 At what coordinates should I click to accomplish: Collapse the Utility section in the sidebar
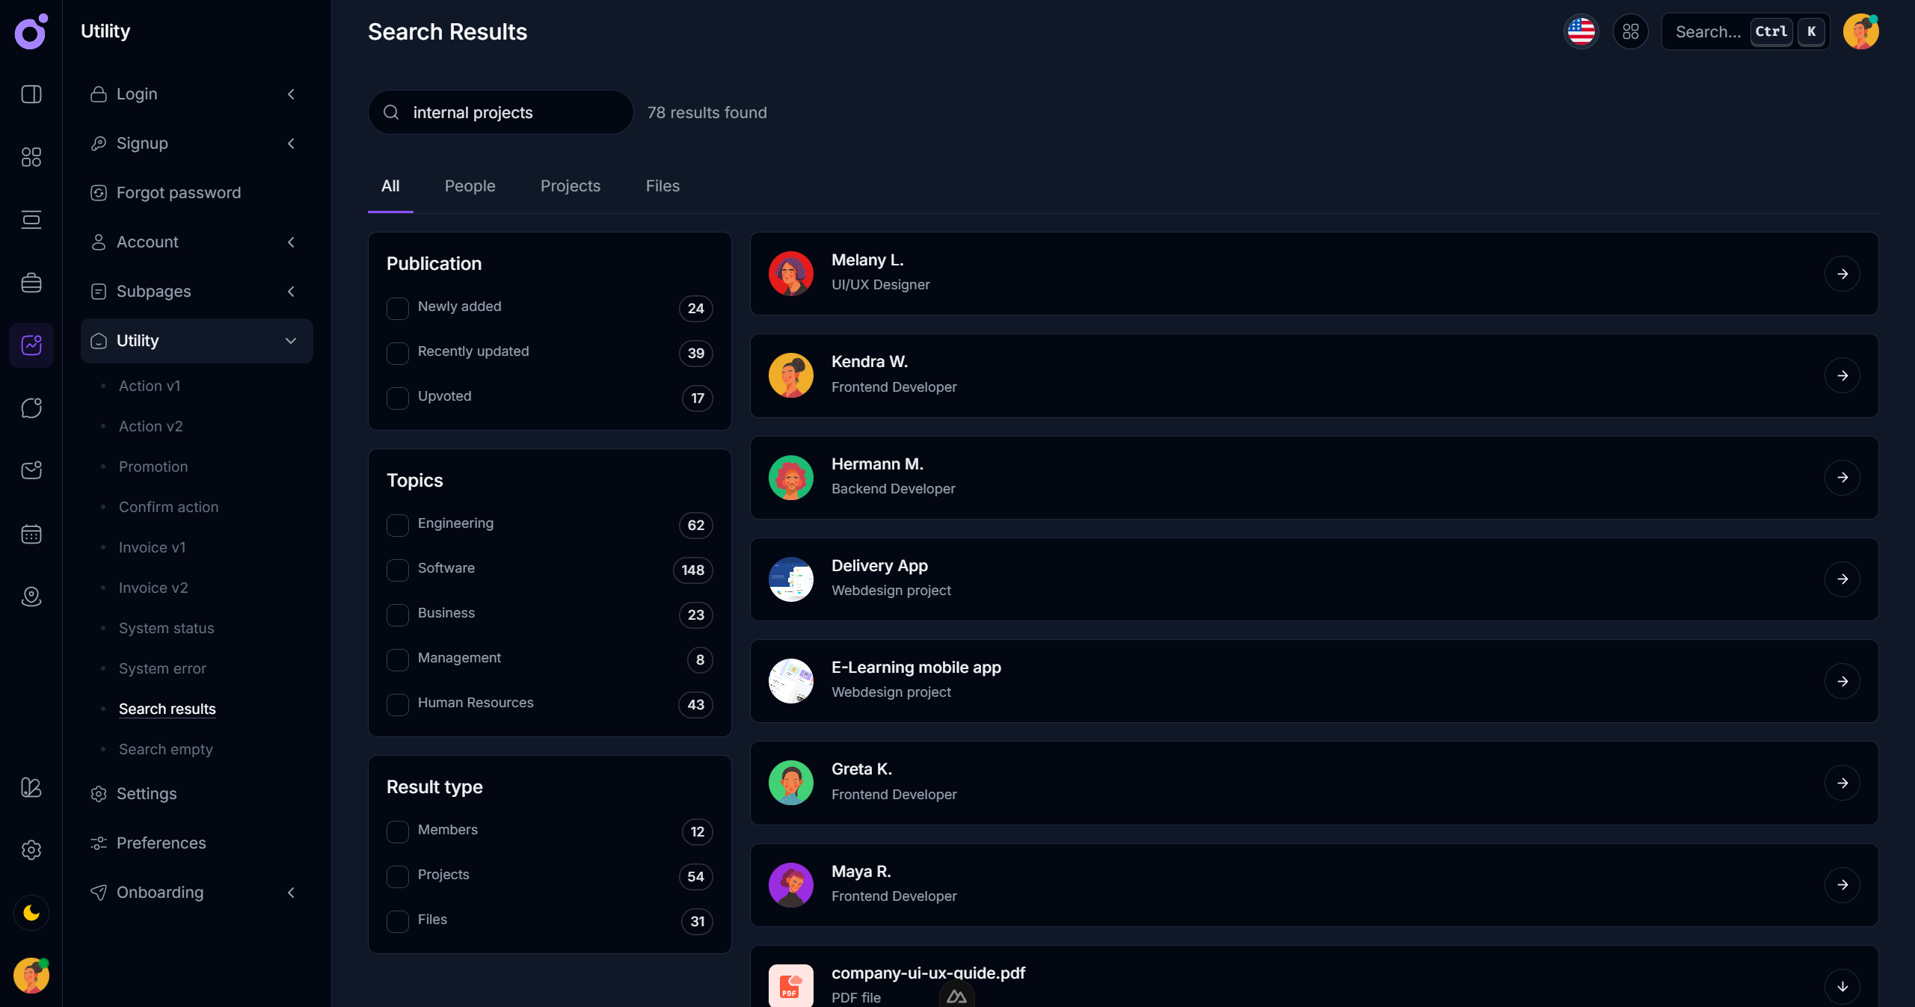pos(291,341)
